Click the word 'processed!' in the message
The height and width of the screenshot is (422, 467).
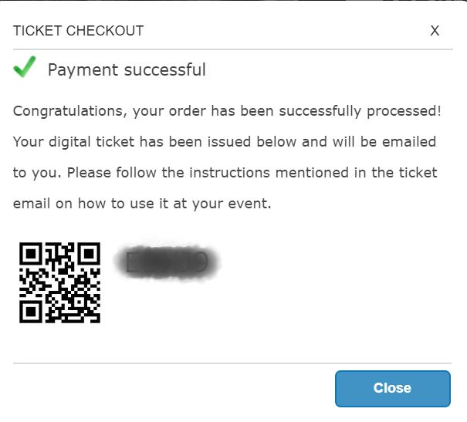coord(404,112)
